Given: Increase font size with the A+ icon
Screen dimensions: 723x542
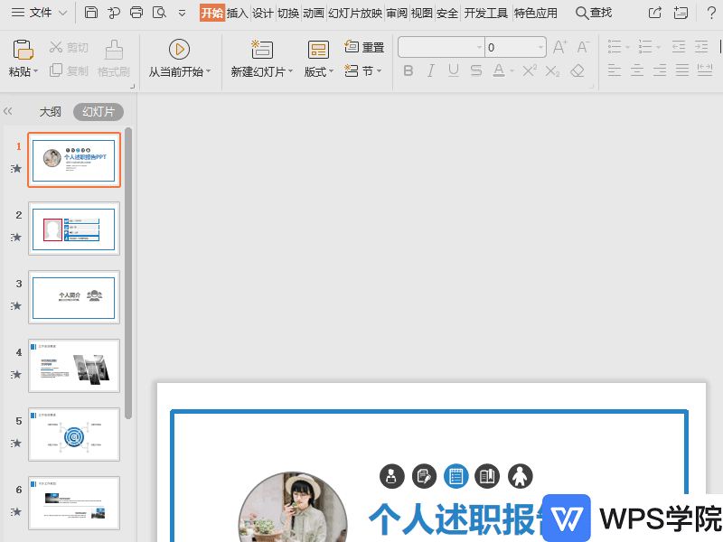Looking at the screenshot, I should pos(560,47).
